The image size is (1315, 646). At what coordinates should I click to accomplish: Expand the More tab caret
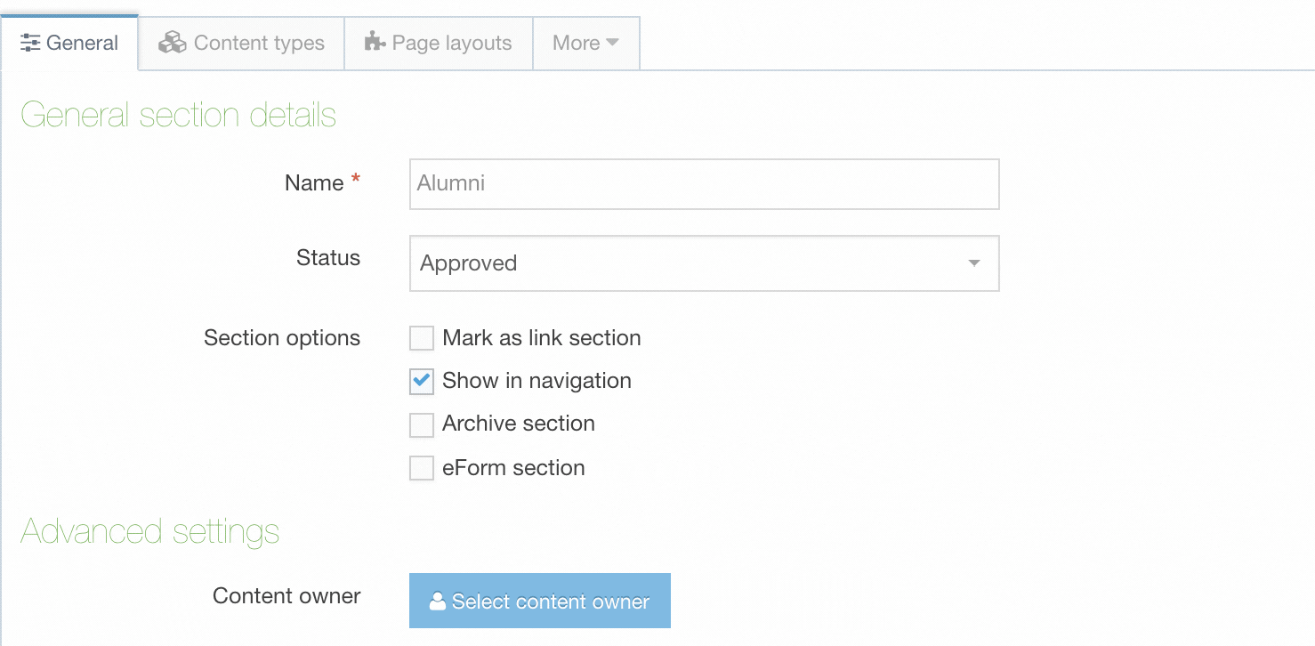pyautogui.click(x=612, y=43)
